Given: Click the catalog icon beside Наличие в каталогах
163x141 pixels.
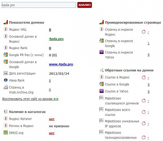Looking at the screenshot, I should tap(6, 112).
